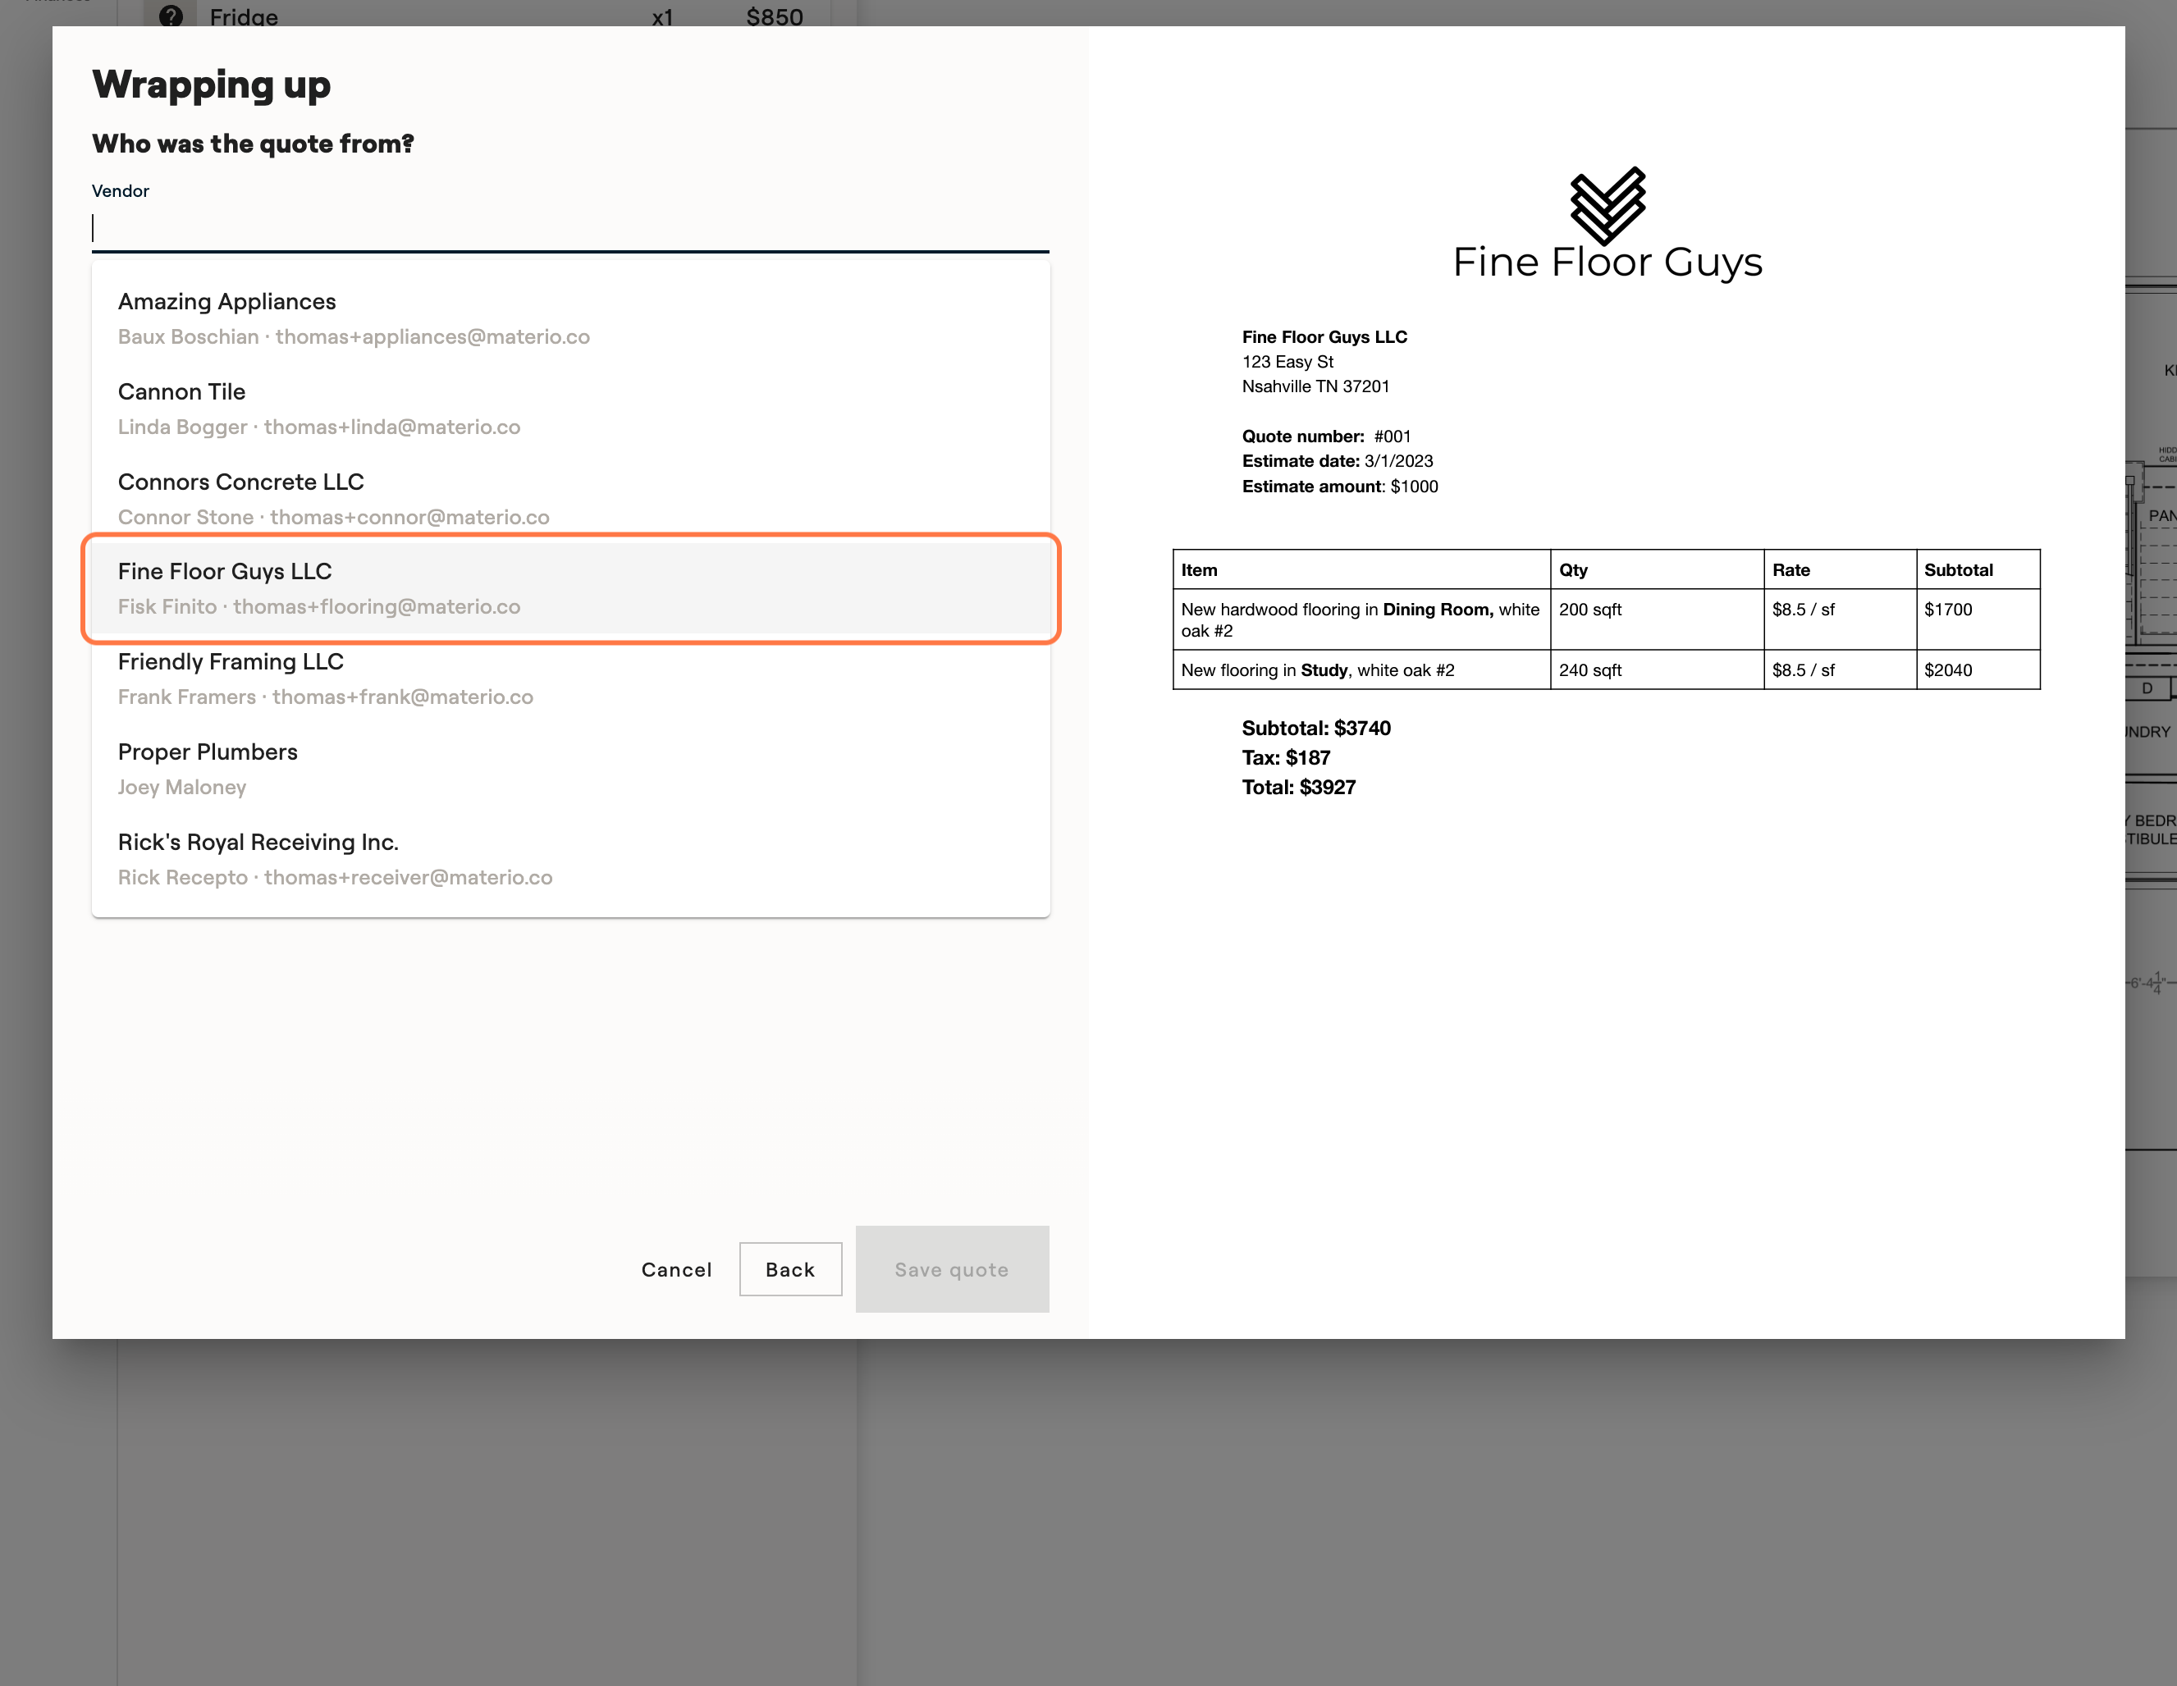Click the Item column header
The height and width of the screenshot is (1686, 2177).
point(1361,570)
